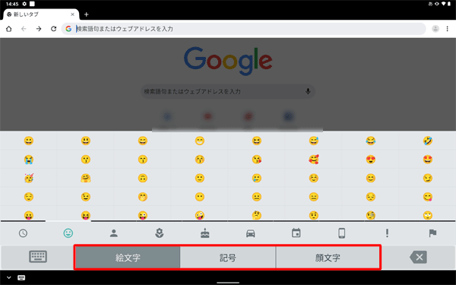Switch to the 顔文字 tab

pyautogui.click(x=328, y=258)
